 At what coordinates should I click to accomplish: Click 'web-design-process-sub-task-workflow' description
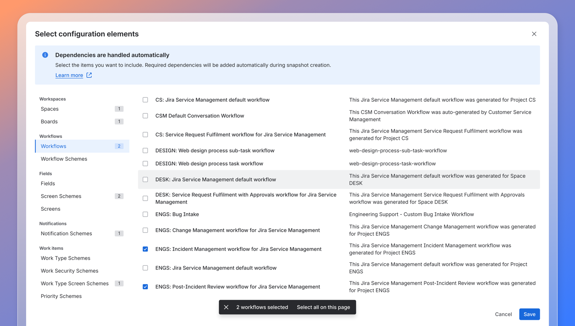tap(398, 151)
